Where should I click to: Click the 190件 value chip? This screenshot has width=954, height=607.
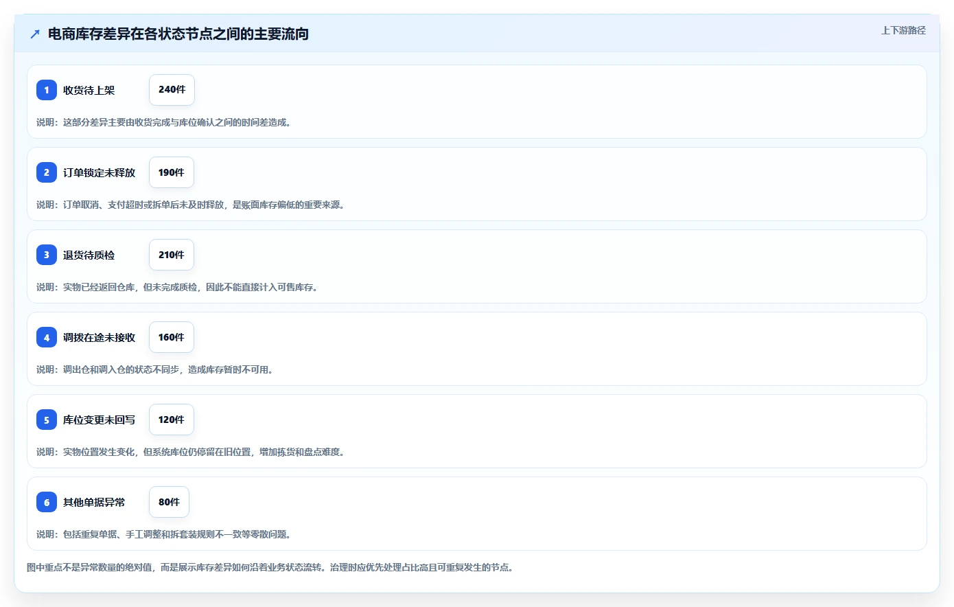(x=172, y=172)
